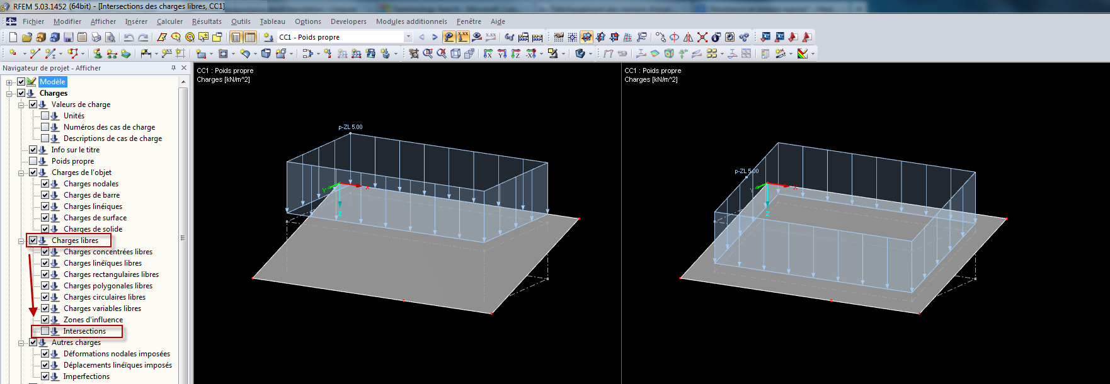Uncheck Zones d'influence checkbox
Image resolution: width=1110 pixels, height=384 pixels.
point(45,320)
